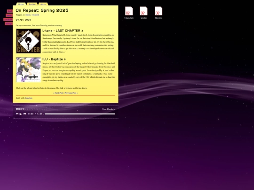Click the current song title in player

click(20, 109)
